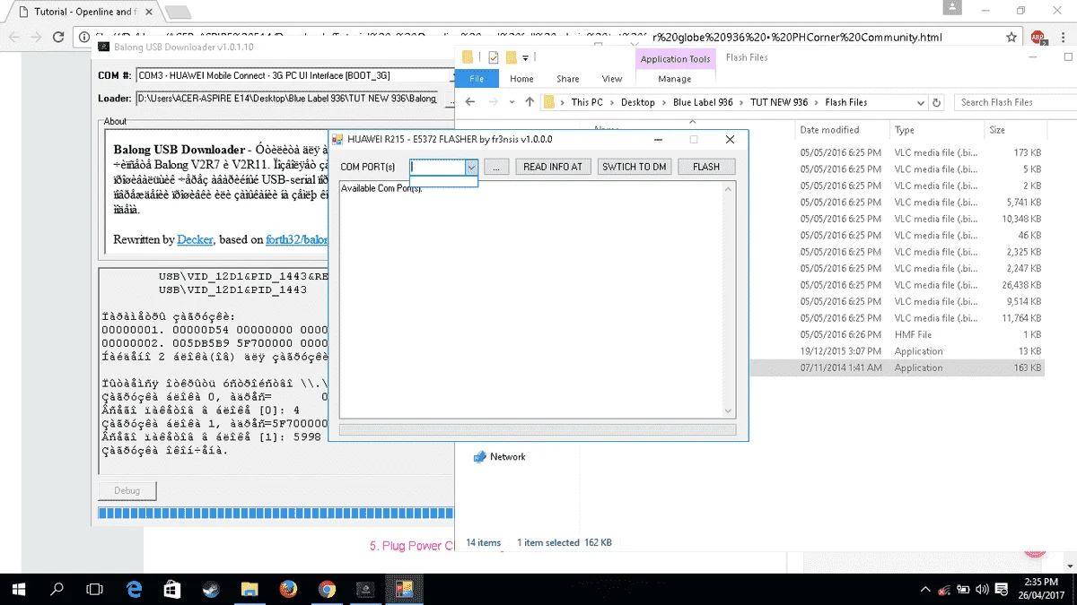Open the network status tray icon
Viewport: 1077px width, 605px height.
944,589
